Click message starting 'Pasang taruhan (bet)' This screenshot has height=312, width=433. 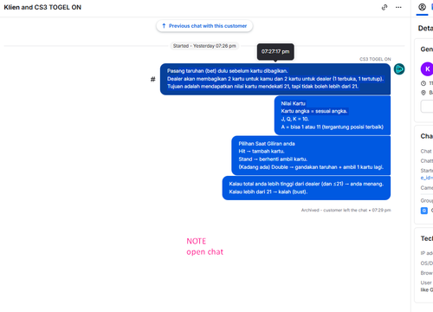click(x=275, y=79)
